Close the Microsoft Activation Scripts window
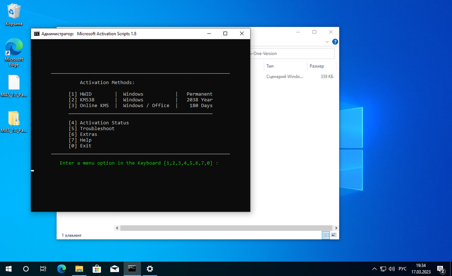Screen dimensions: 452x276 point(242,33)
